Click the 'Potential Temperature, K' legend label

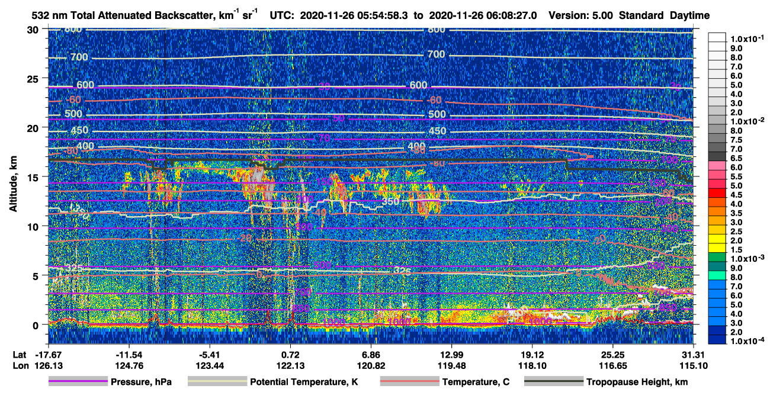(x=304, y=382)
